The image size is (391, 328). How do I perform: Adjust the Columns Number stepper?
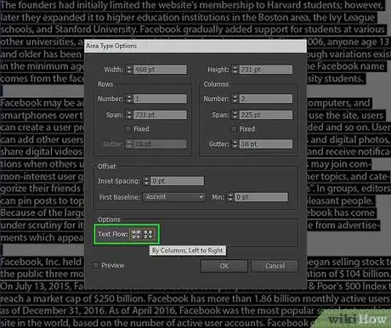point(235,99)
